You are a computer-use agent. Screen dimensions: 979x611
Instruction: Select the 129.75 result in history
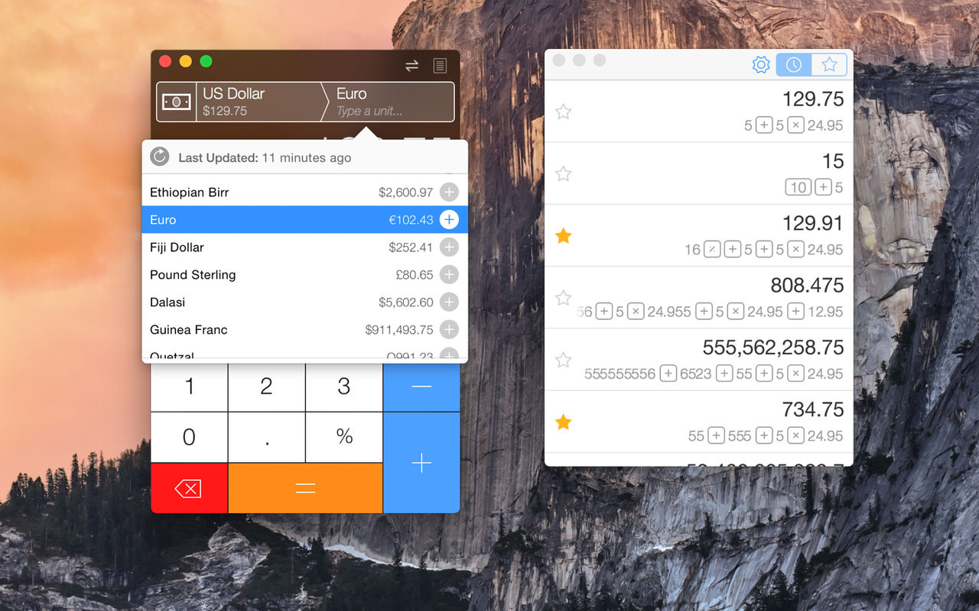[813, 99]
